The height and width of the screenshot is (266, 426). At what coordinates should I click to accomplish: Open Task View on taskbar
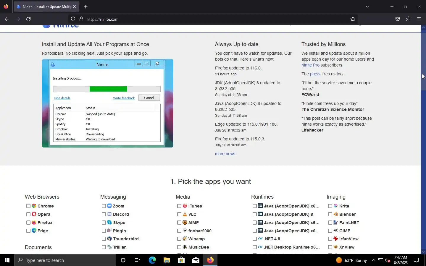click(x=137, y=260)
